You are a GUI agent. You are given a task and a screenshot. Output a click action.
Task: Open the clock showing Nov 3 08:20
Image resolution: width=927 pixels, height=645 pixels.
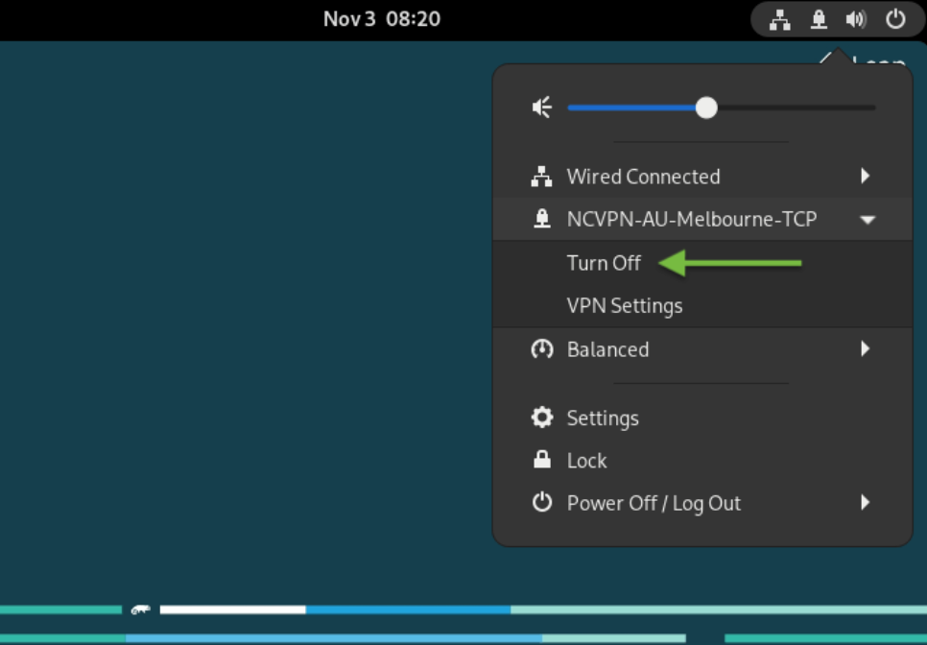coord(382,19)
